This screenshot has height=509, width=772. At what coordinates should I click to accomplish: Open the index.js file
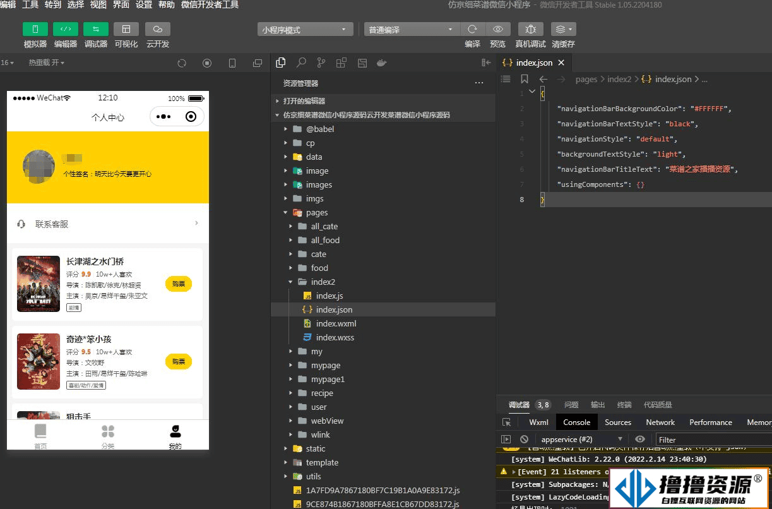click(x=383, y=296)
